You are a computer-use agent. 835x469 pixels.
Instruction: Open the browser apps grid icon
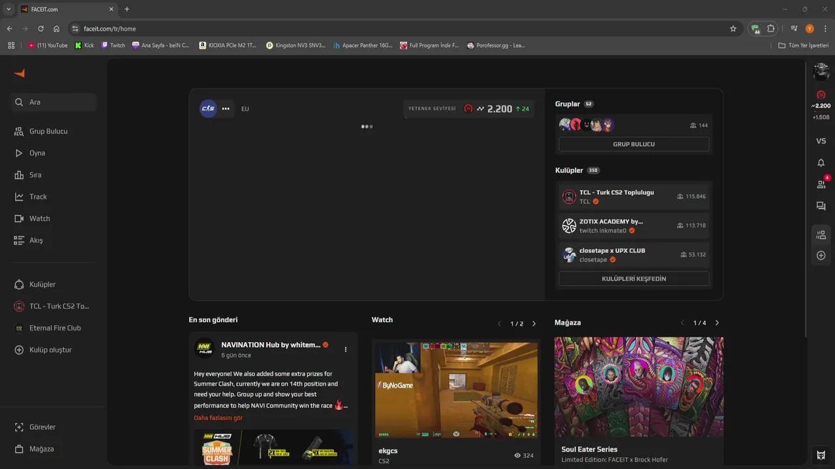[11, 46]
